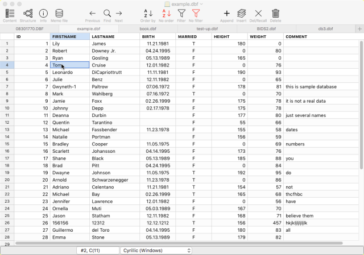Add a new tab with plus button
Image resolution: width=364 pixels, height=255 pixels.
(x=359, y=28)
